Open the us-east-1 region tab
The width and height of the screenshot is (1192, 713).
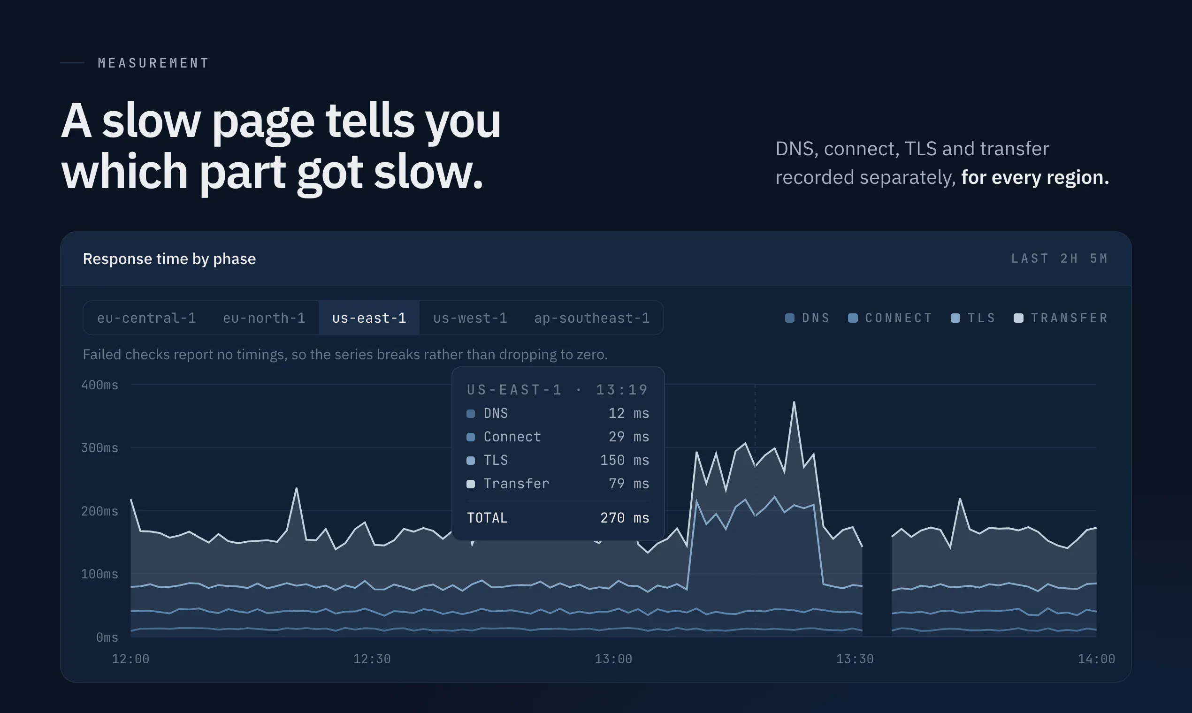point(369,318)
